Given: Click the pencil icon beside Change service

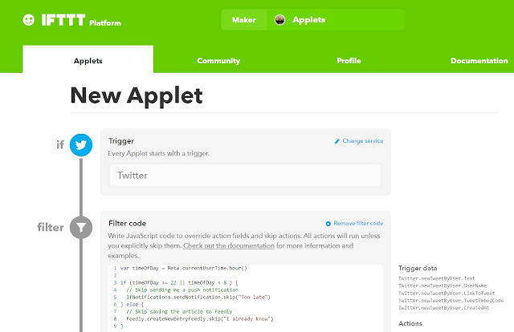Looking at the screenshot, I should [x=337, y=141].
